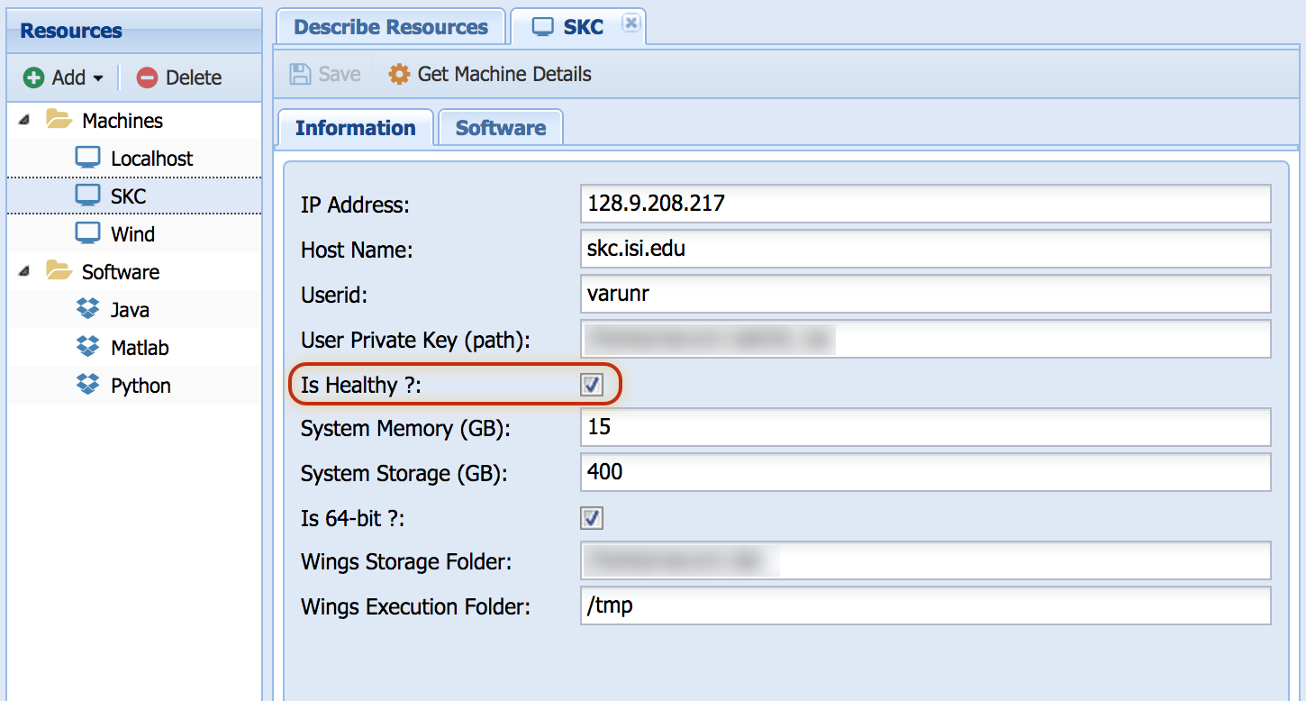Viewport: 1306px width, 701px height.
Task: Click into the IP Address field
Action: click(925, 204)
